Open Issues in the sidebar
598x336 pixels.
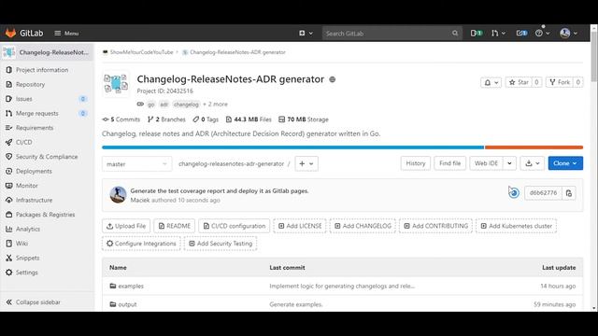[x=24, y=99]
